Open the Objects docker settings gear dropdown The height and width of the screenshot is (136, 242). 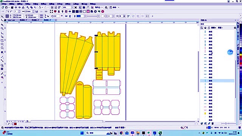click(235, 28)
